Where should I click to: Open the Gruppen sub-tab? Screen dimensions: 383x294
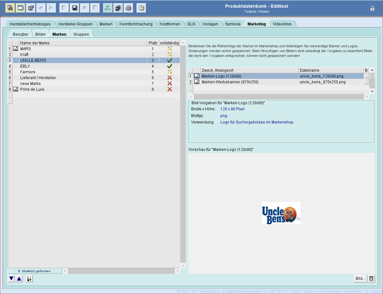tap(81, 34)
